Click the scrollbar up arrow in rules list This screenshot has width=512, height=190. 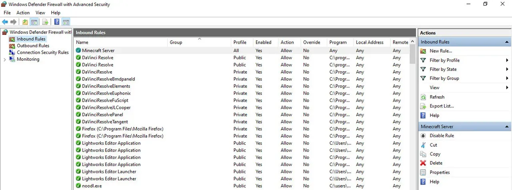413,42
